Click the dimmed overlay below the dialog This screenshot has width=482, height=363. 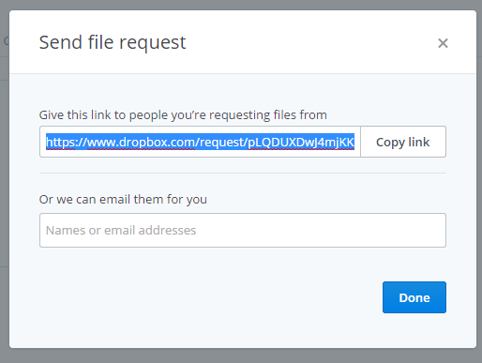(x=241, y=355)
